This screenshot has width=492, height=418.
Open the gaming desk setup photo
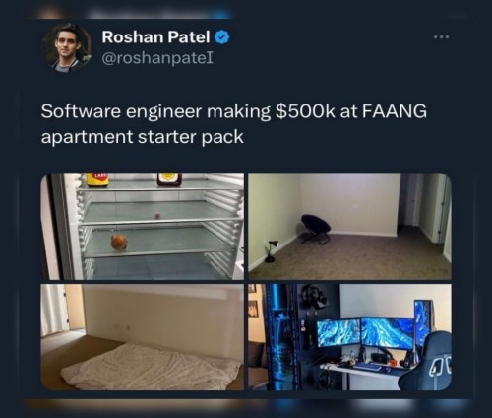(349, 337)
